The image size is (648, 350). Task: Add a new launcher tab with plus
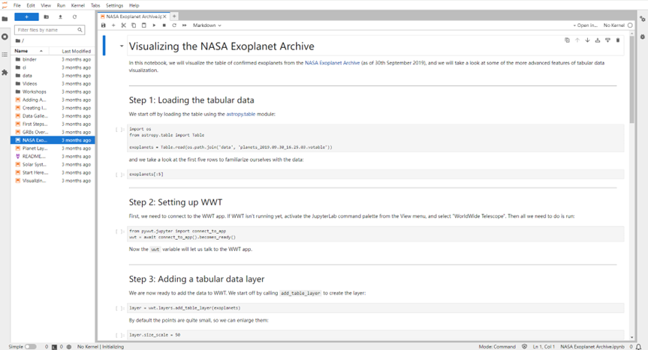tap(174, 16)
